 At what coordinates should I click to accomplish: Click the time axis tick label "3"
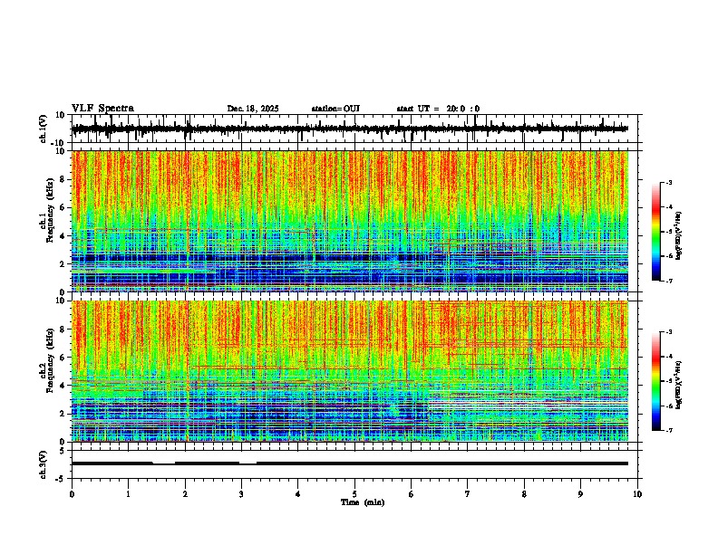(x=241, y=494)
